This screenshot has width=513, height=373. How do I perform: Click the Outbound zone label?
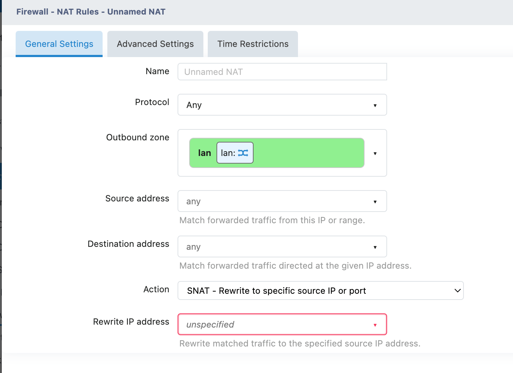click(x=138, y=137)
